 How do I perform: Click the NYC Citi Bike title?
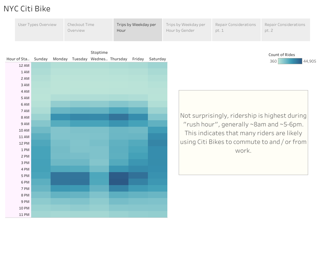click(27, 9)
